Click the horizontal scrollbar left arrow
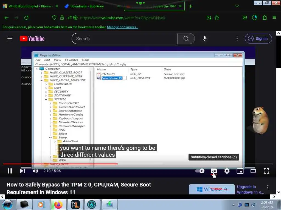The image size is (281, 210). coord(2,197)
